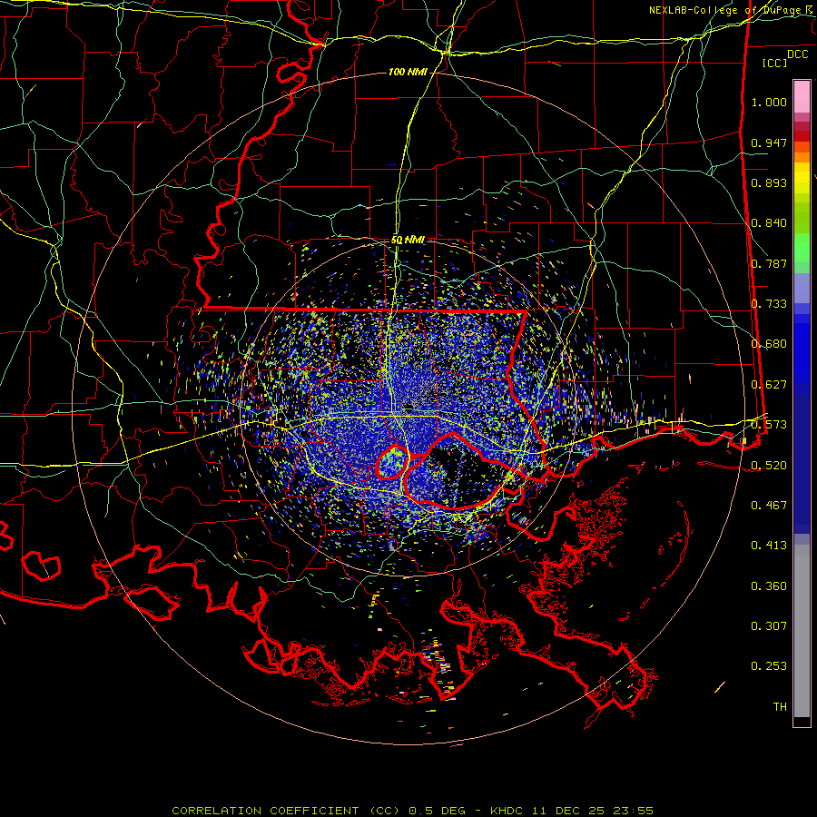Select the 0.307 legend value
Viewport: 817px width, 817px height.
[769, 626]
